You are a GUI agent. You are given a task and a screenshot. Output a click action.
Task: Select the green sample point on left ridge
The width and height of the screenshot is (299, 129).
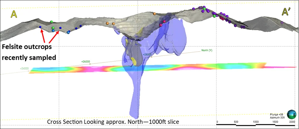point(52,22)
